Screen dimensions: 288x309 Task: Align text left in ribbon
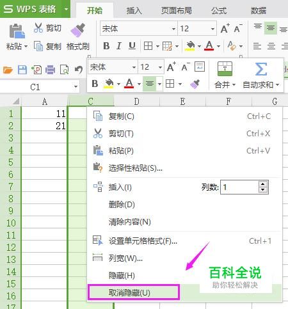click(257, 46)
